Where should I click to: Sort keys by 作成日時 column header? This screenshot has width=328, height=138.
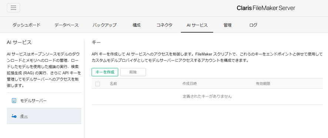click(x=190, y=84)
